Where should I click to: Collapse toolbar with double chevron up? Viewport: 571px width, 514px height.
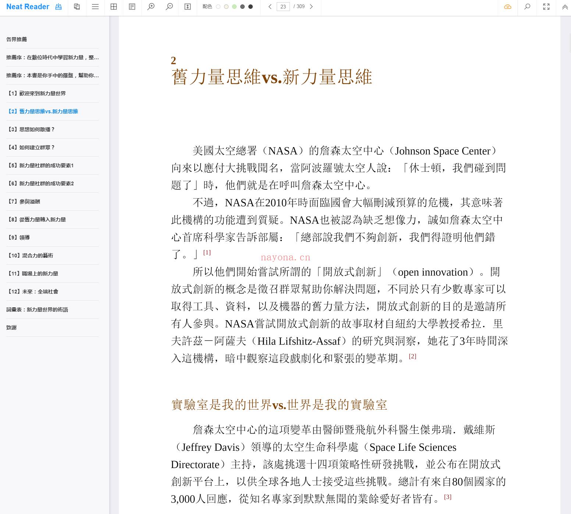point(565,7)
